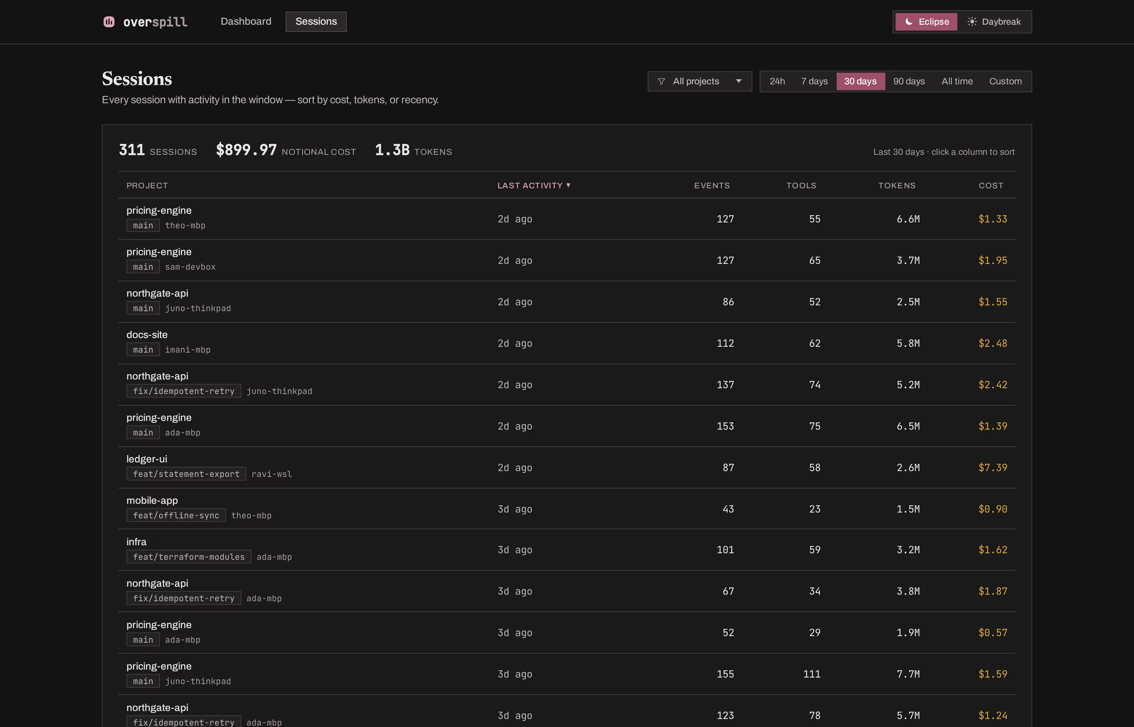Click the overspill logo icon

coord(109,22)
